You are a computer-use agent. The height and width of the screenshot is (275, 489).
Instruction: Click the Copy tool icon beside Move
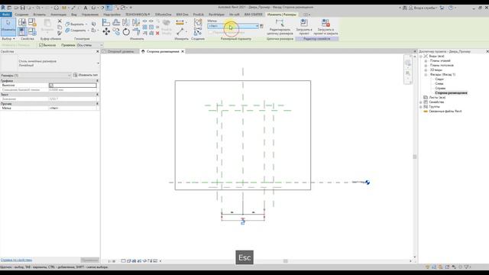pyautogui.click(x=116, y=31)
